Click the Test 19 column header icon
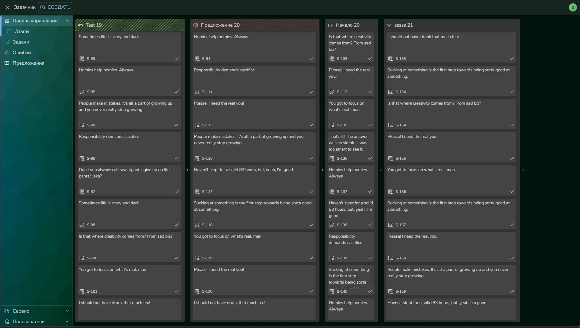The height and width of the screenshot is (328, 580). [x=81, y=25]
